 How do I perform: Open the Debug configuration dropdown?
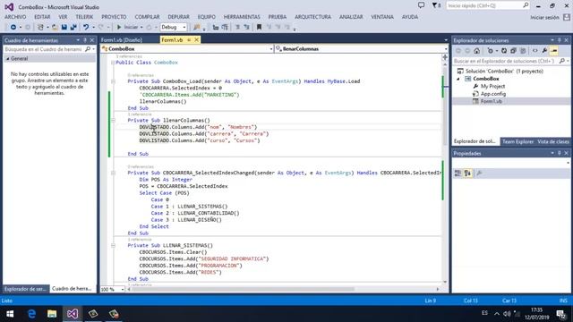(x=174, y=27)
